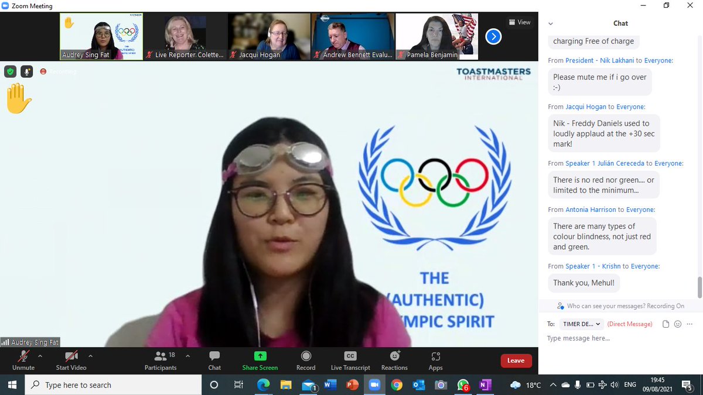Click message 'charging Free of charge'
Screen dimensions: 703x395
[x=593, y=42]
